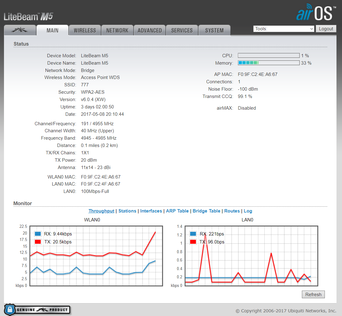
Task: Open the Throughput monitor link
Action: pos(101,211)
